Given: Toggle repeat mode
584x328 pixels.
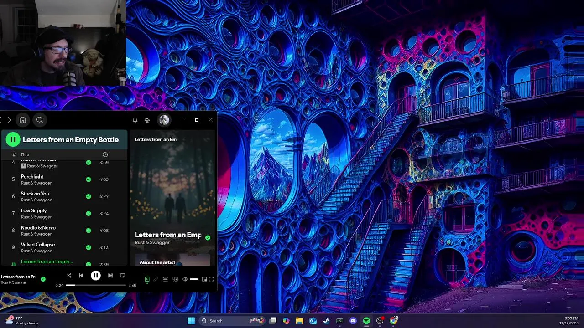Looking at the screenshot, I should click(x=122, y=276).
